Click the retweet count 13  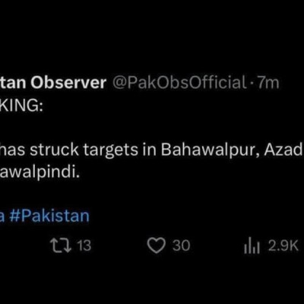(84, 245)
